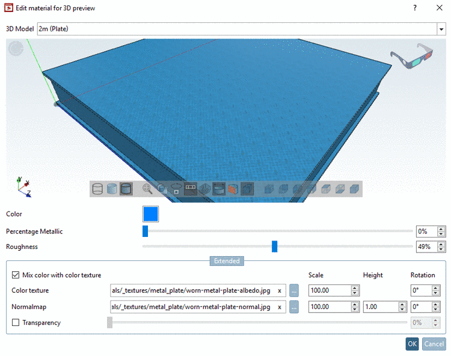
Task: Select shaded with edges display mode
Action: tap(126, 189)
